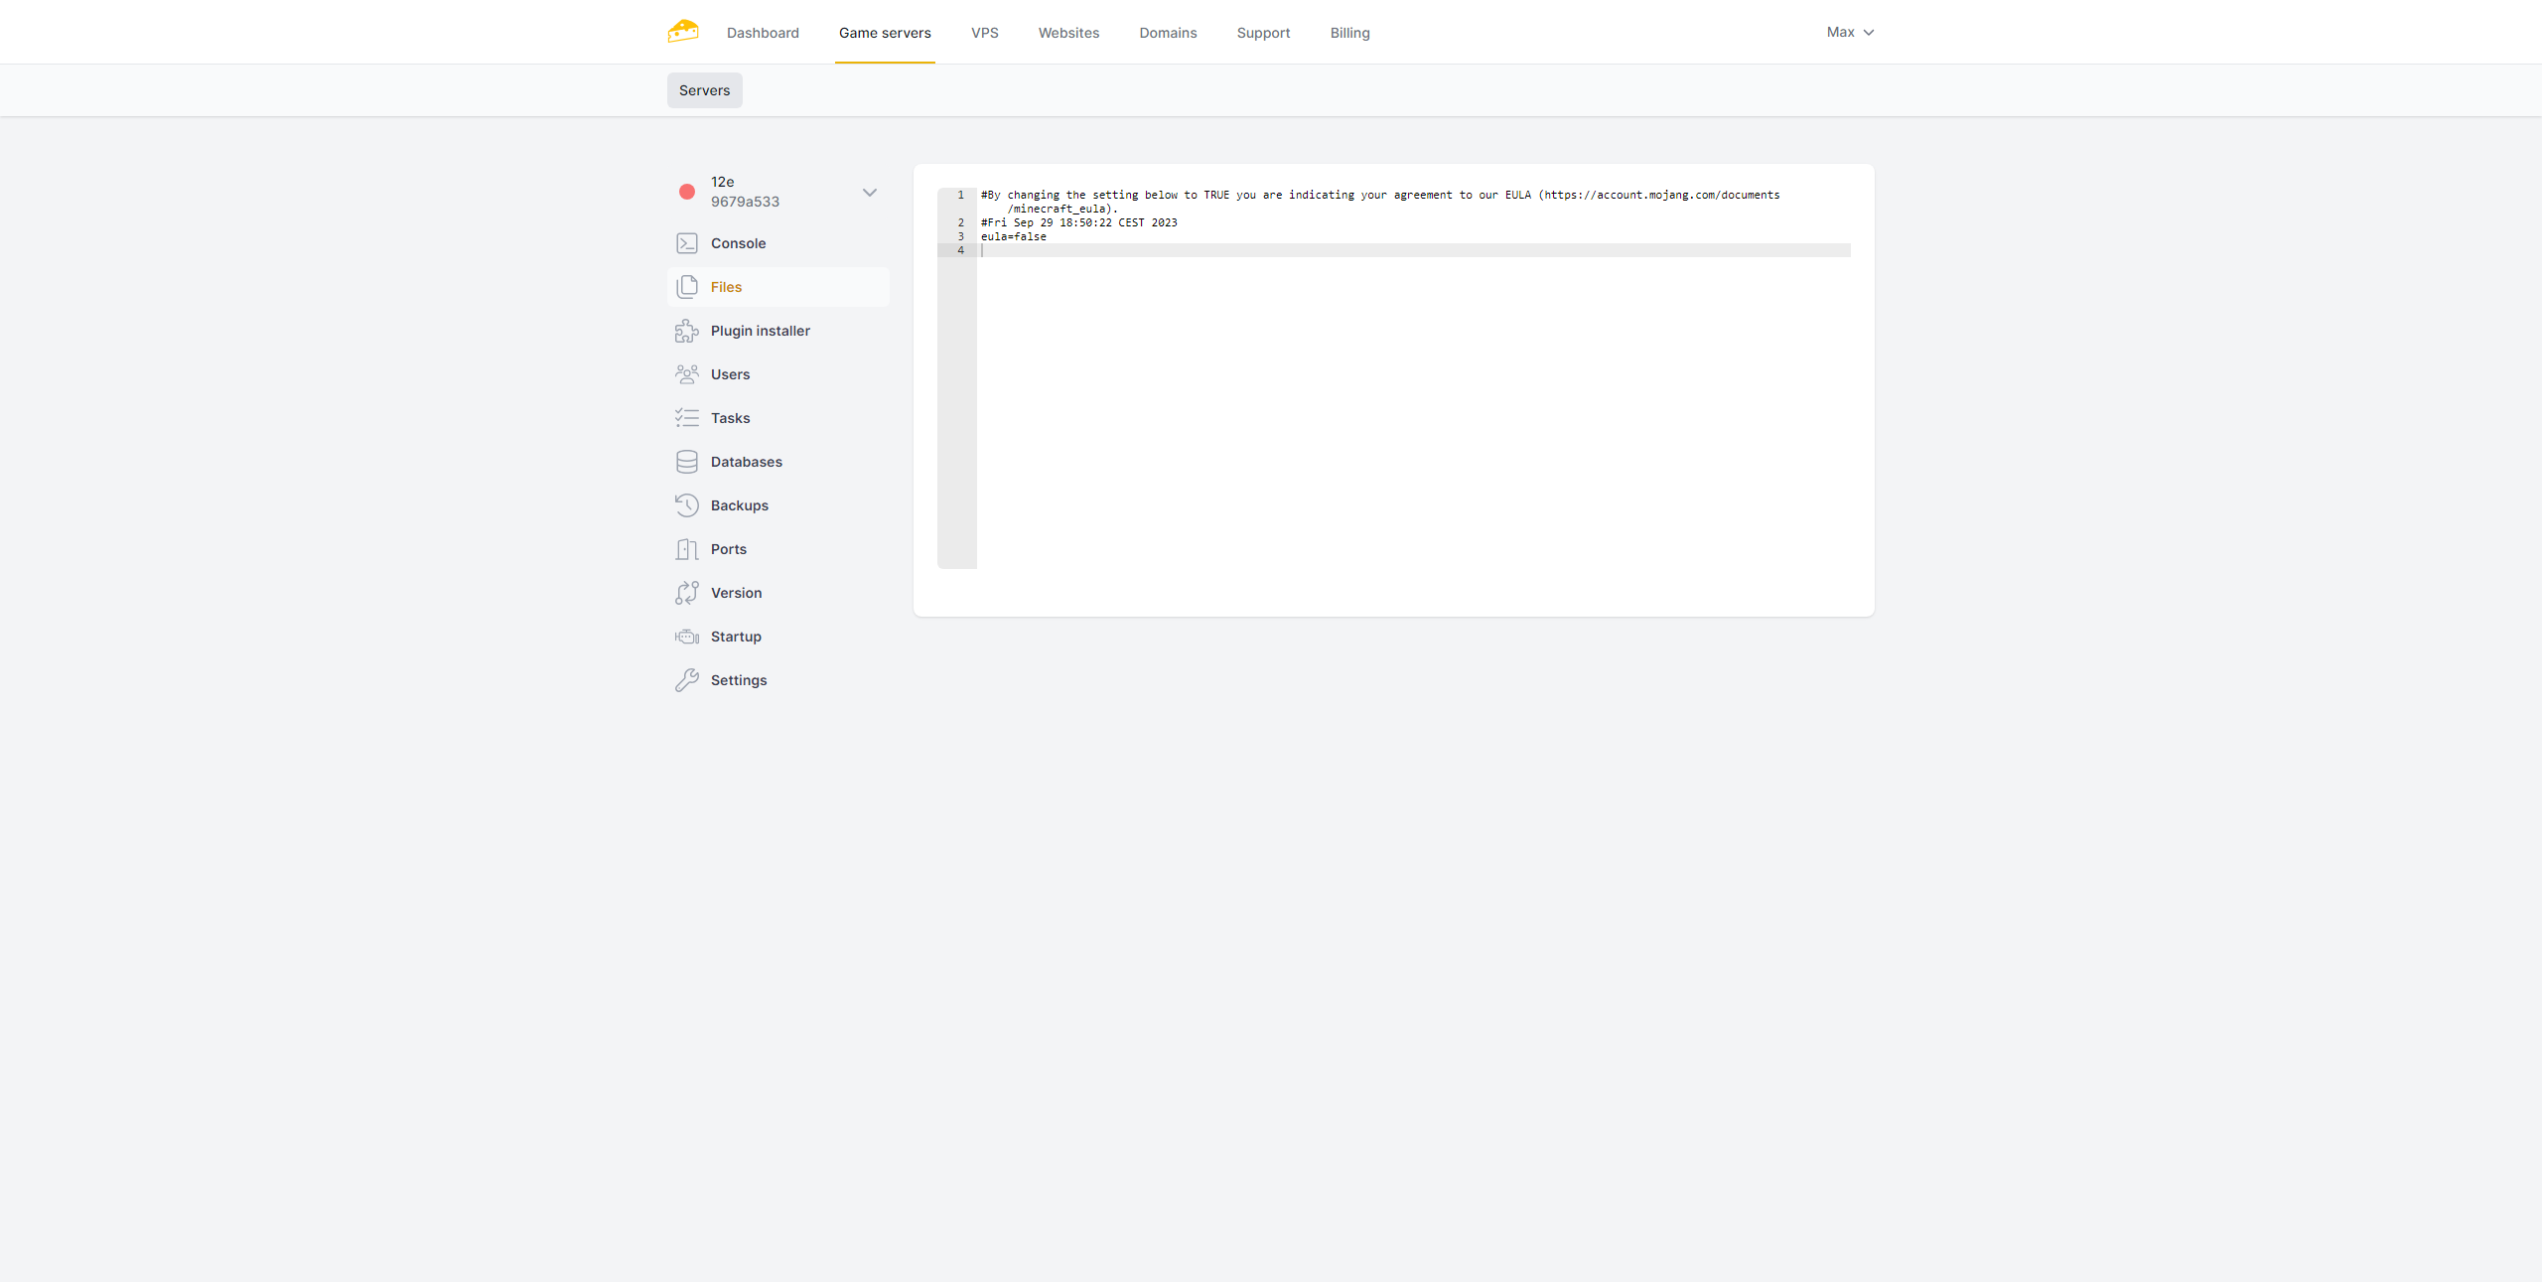Place cursor on eula=false line
This screenshot has width=2542, height=1282.
tap(1014, 237)
